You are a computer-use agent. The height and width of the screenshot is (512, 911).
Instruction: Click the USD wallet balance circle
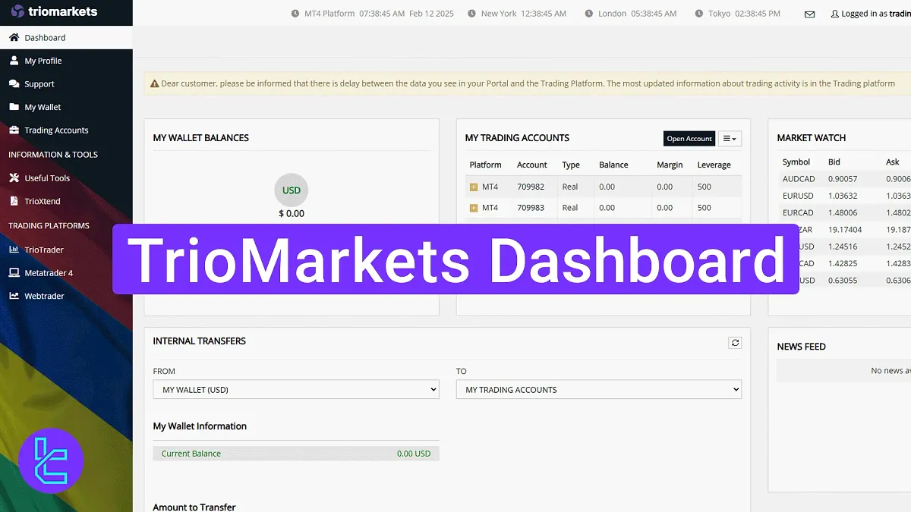(x=291, y=190)
